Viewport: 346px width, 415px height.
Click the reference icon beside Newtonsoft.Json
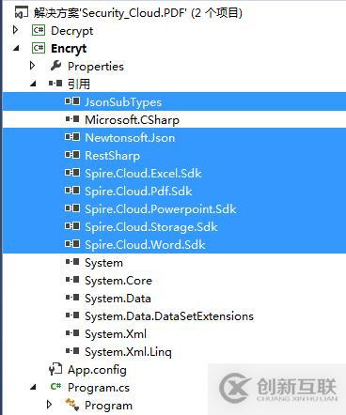[72, 137]
